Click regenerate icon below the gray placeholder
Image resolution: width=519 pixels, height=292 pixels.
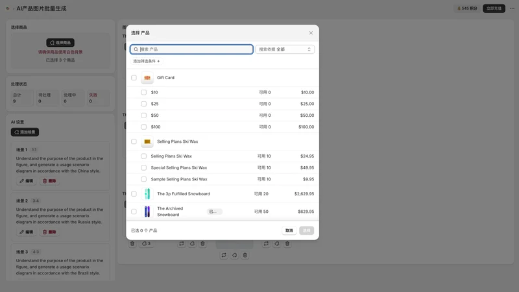click(224, 255)
